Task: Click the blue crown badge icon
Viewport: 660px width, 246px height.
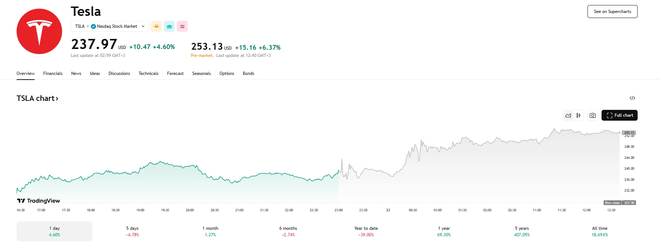Action: (169, 26)
